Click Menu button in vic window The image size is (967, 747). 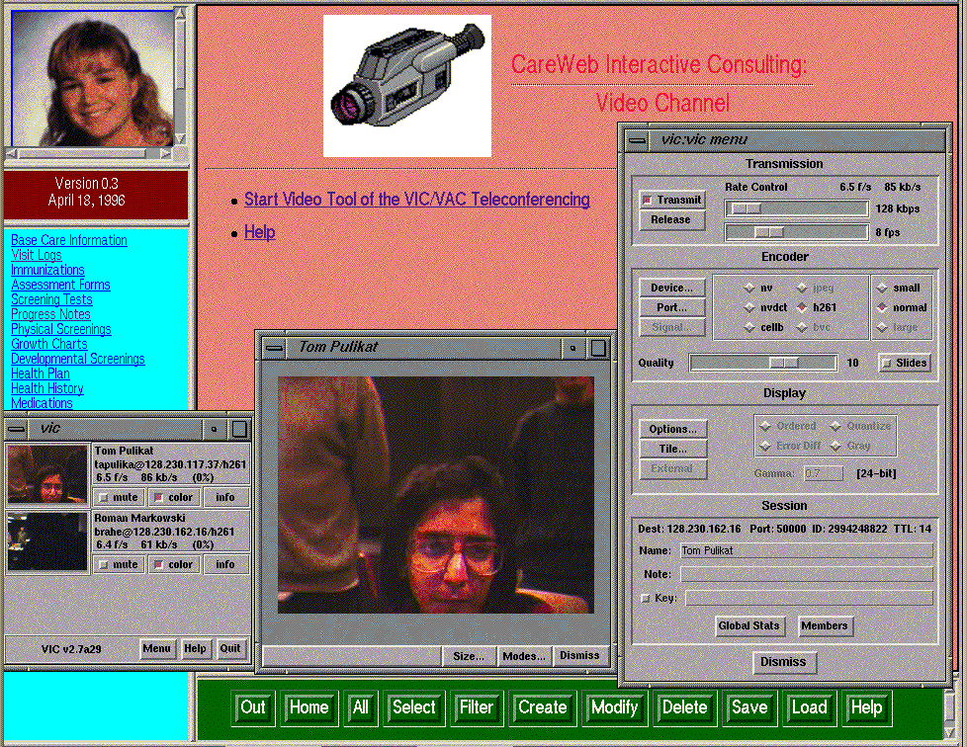coord(156,649)
